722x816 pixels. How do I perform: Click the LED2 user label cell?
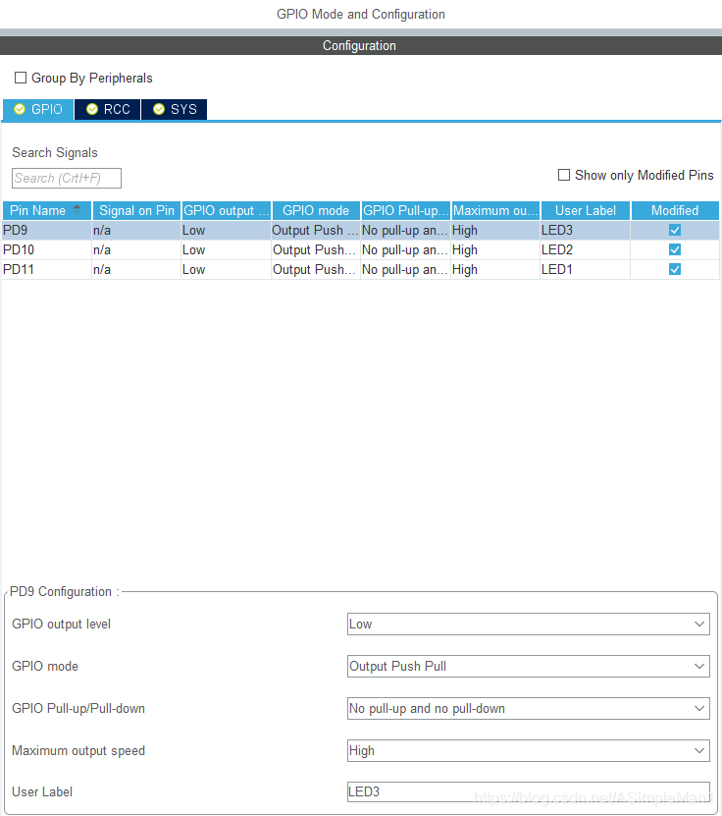[x=586, y=249]
